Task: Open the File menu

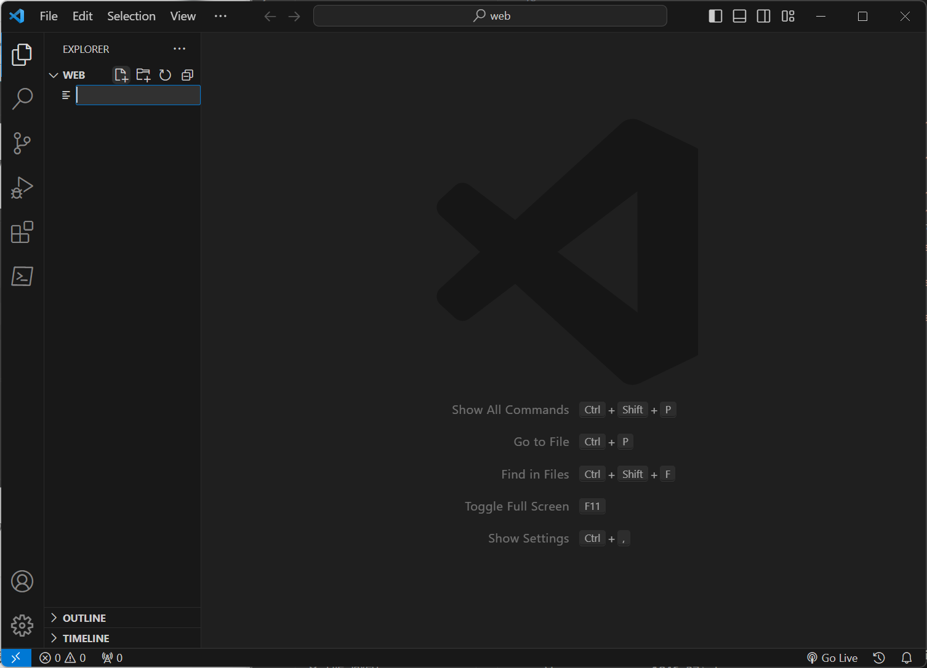Action: pyautogui.click(x=49, y=16)
